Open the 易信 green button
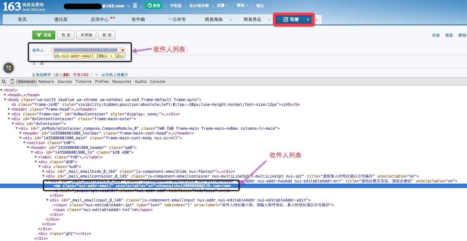 pos(153,6)
